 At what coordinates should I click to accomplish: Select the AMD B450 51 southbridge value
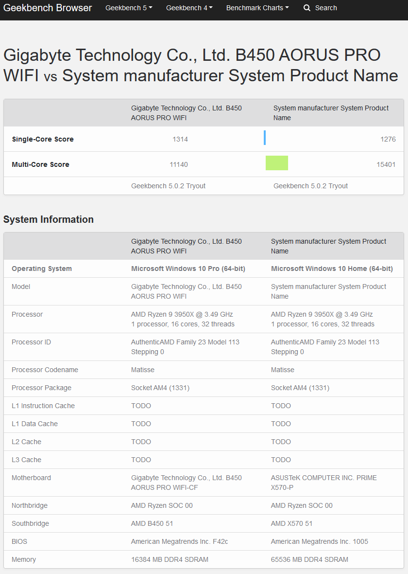click(152, 523)
